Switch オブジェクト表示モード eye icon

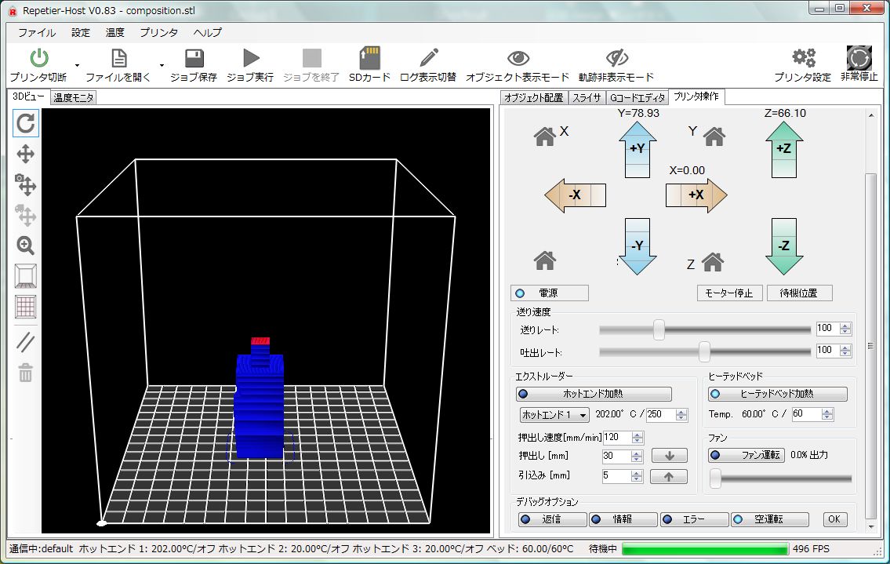[x=518, y=58]
